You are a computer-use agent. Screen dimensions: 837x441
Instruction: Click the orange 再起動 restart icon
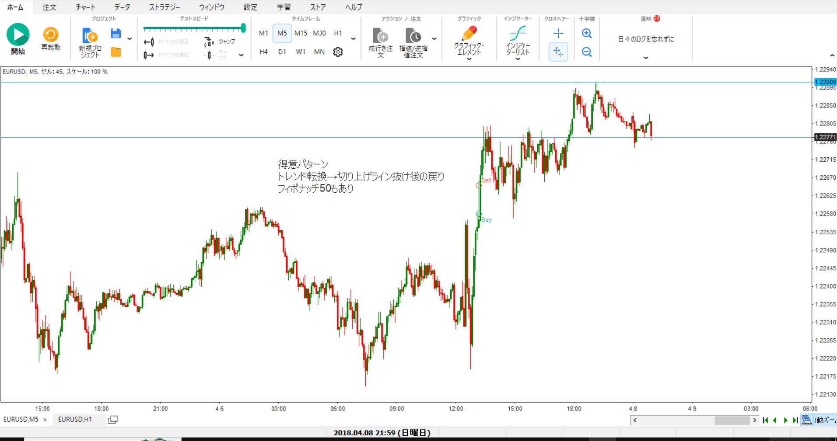click(x=51, y=35)
